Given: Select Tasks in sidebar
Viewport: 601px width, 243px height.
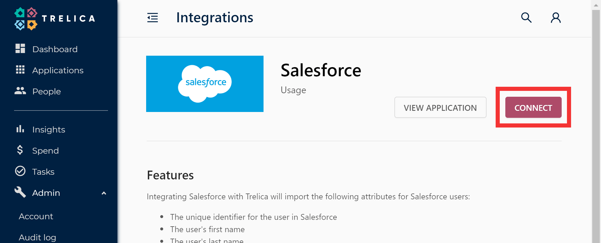Looking at the screenshot, I should click(43, 172).
